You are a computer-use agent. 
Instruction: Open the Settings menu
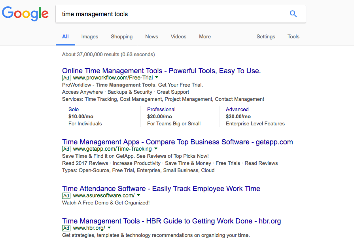point(266,37)
